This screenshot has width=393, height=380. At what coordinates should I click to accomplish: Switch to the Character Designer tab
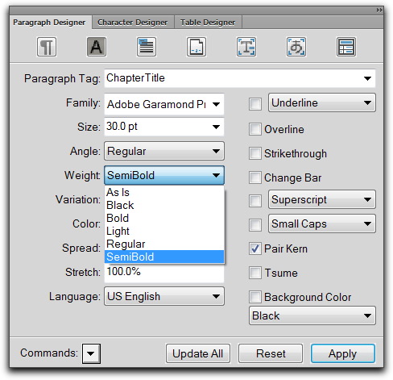pos(133,23)
